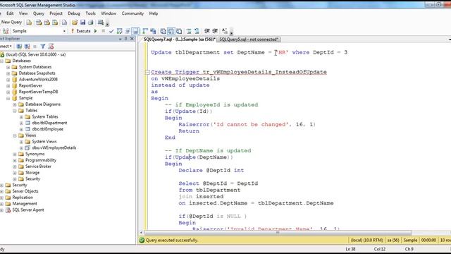Start debugging with green arrow
The image size is (451, 254).
click(x=96, y=31)
